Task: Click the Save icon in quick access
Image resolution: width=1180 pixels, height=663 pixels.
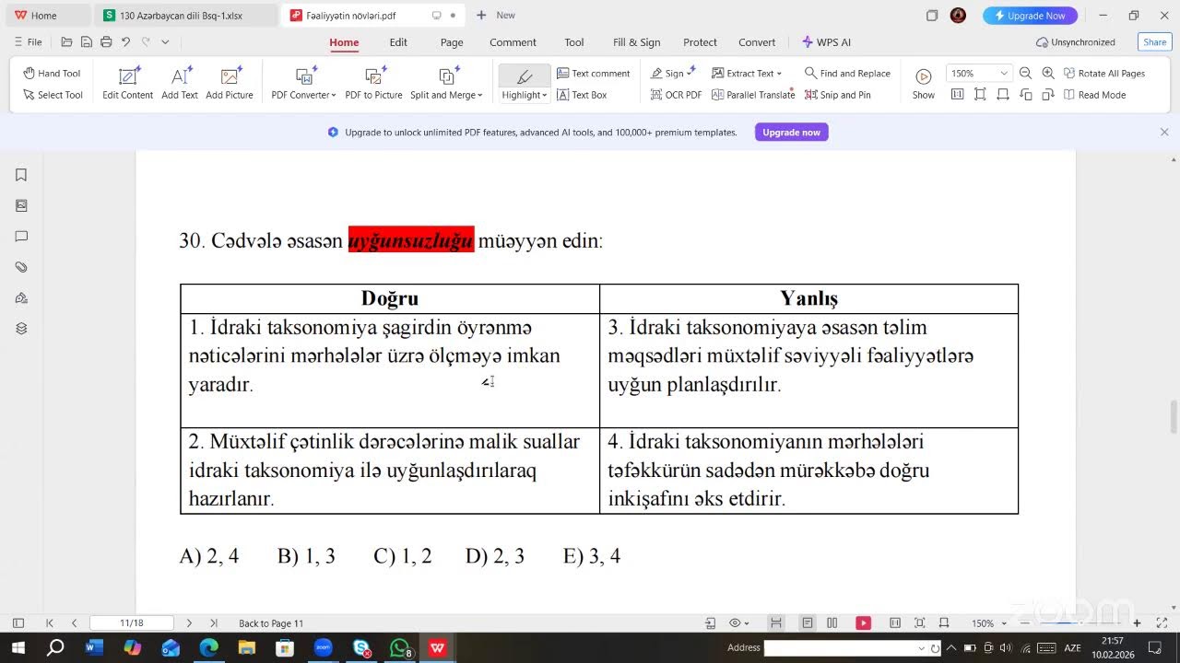Action: tap(86, 42)
